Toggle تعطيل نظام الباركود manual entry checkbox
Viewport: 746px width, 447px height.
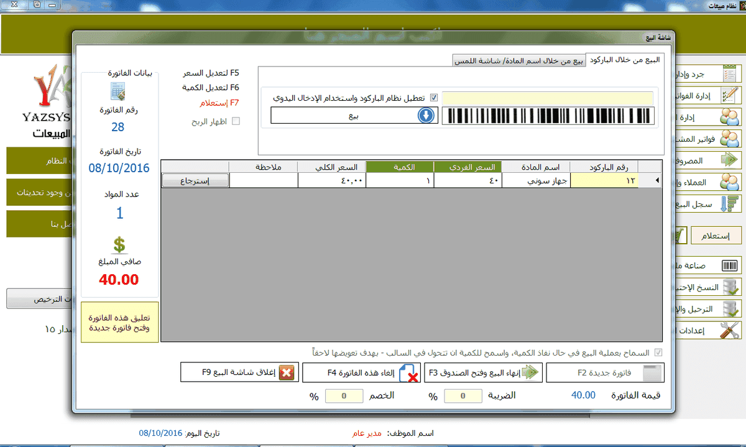point(434,98)
